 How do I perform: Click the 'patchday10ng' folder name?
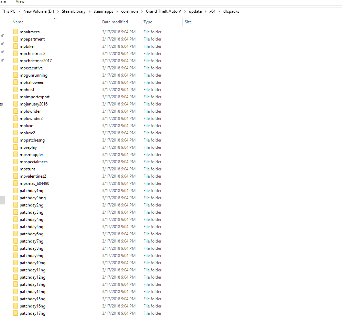(x=32, y=263)
